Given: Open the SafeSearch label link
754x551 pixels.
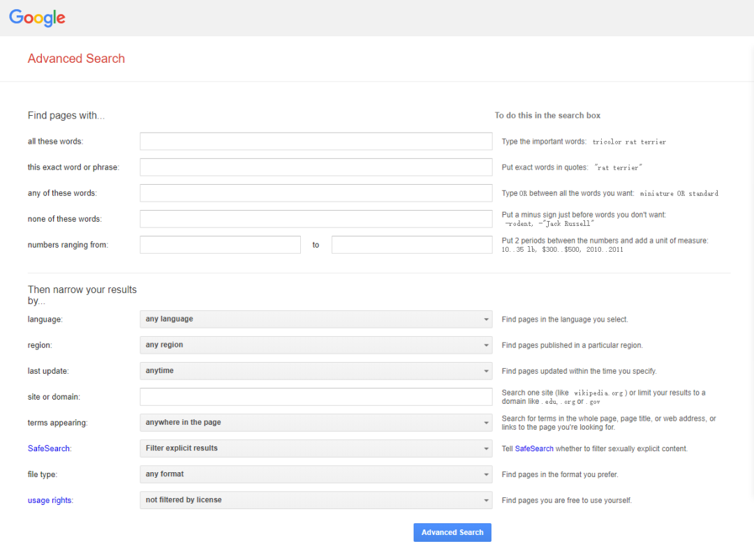Looking at the screenshot, I should tap(50, 448).
